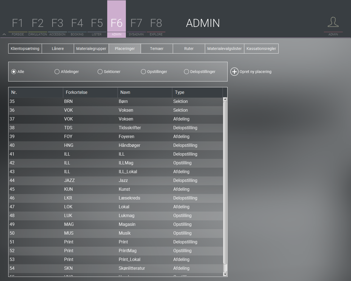Select the Læsekreds row
Image resolution: width=351 pixels, height=281 pixels.
coord(116,198)
